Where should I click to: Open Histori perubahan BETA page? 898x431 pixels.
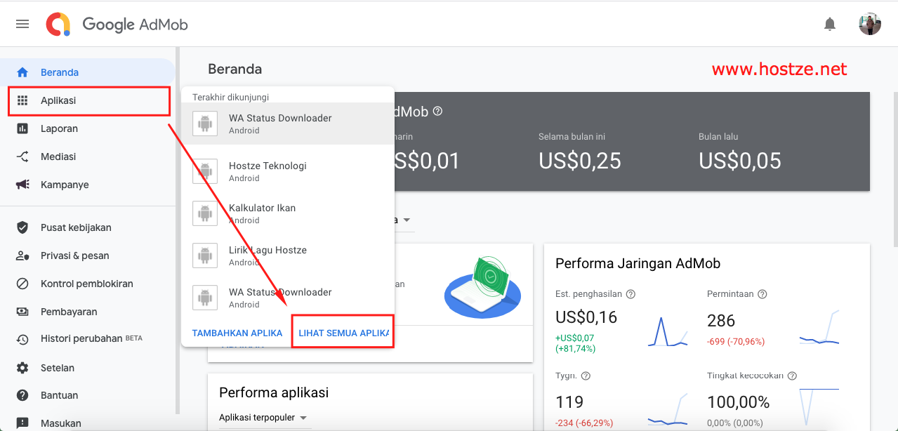(88, 339)
